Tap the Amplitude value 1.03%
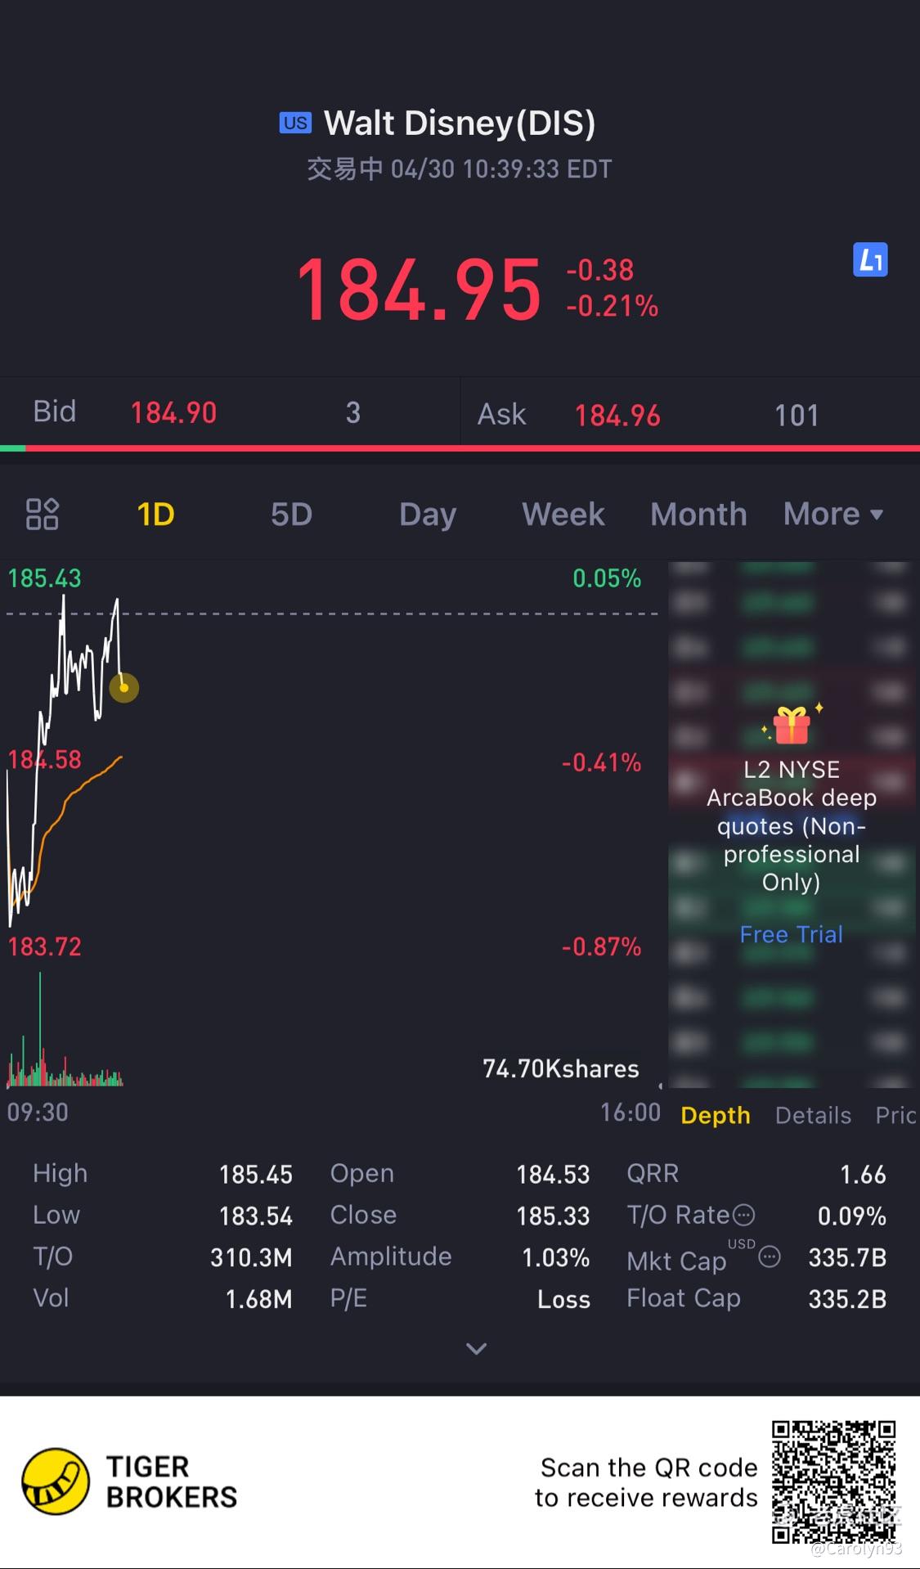The image size is (920, 1569). point(555,1257)
